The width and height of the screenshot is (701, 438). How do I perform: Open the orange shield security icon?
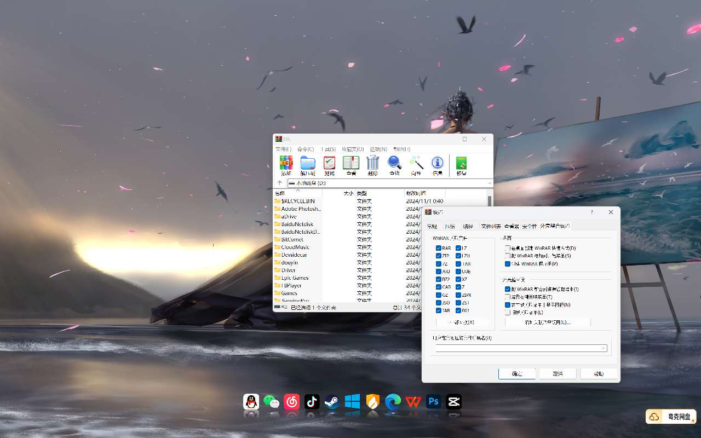(x=372, y=402)
